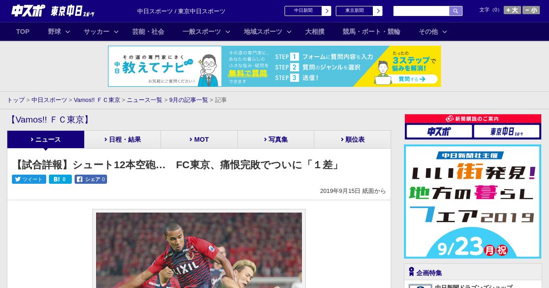
Task: Open いい街発見 フェア2019 sidebar banner
Action: [473, 202]
